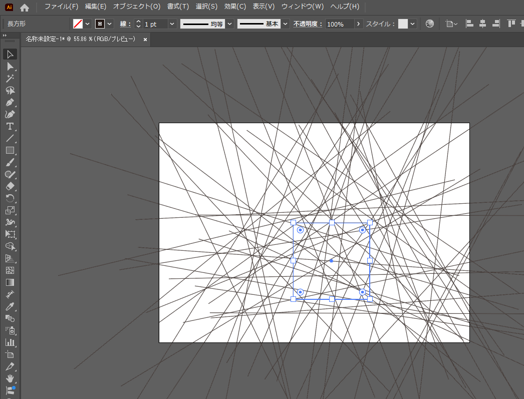Click the Home icon in menu bar
This screenshot has width=524, height=399.
point(25,7)
